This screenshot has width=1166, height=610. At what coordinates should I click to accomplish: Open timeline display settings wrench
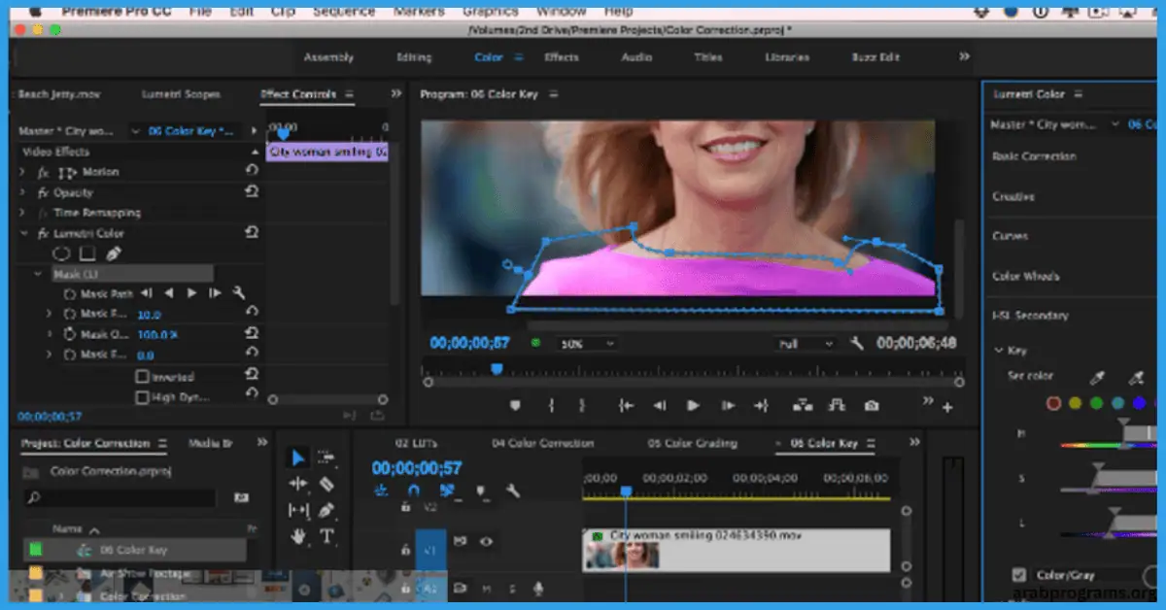pos(513,491)
